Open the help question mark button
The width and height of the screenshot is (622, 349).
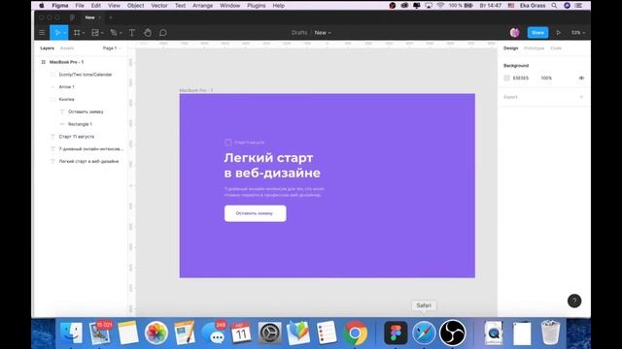574,301
